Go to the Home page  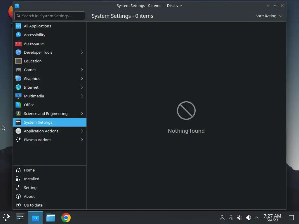[x=50, y=170]
